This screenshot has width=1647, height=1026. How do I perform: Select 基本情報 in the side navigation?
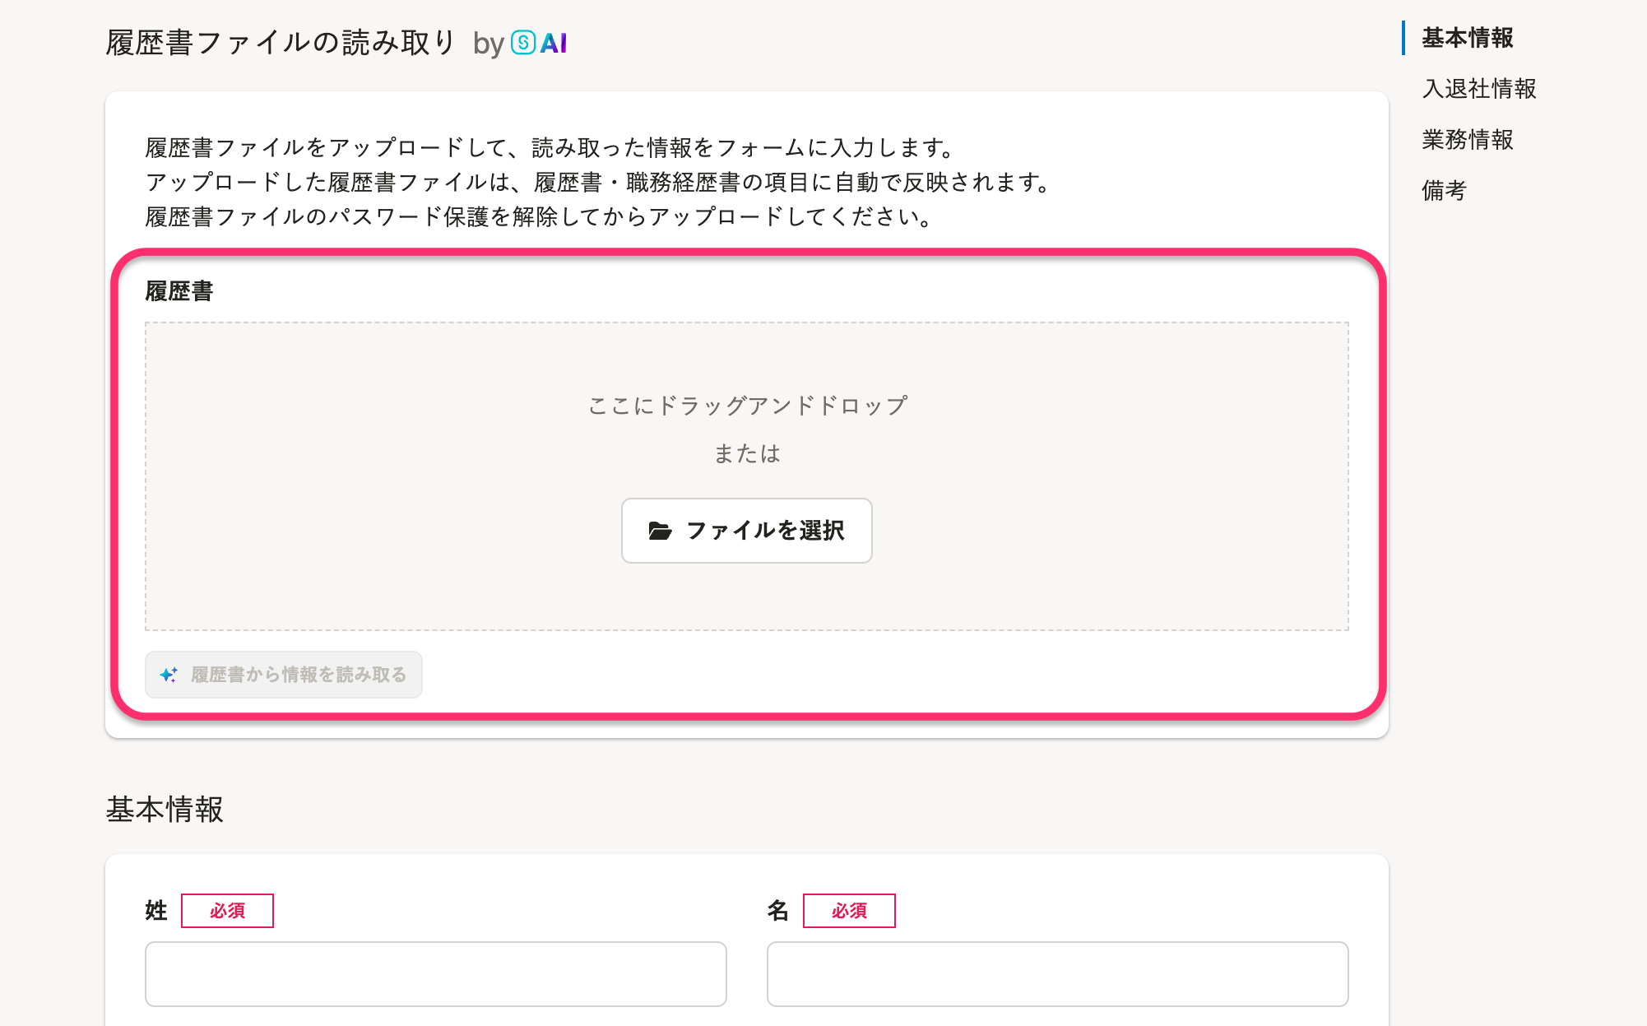(x=1468, y=38)
